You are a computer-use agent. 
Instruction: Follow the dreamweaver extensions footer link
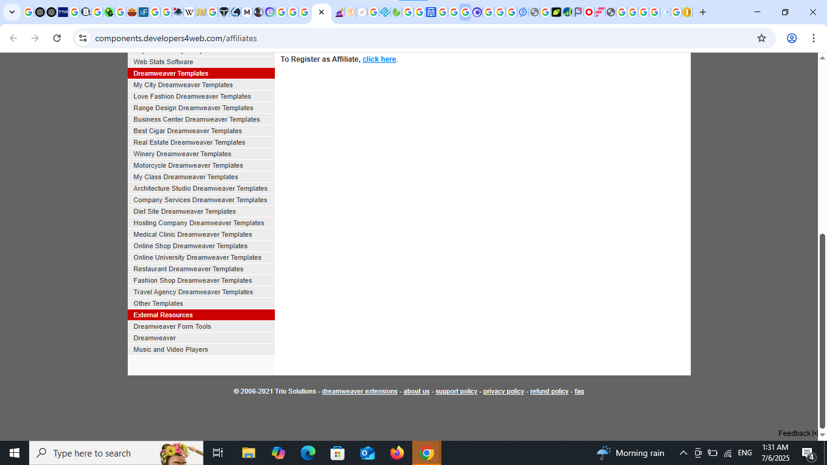[360, 392]
